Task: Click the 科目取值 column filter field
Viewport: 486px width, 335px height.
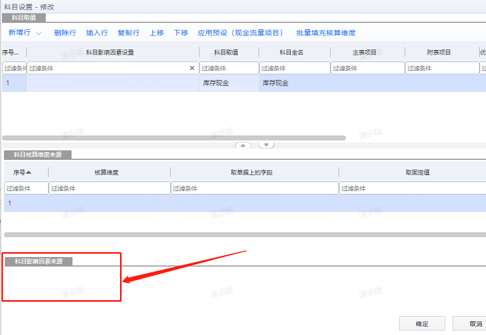Action: [229, 68]
